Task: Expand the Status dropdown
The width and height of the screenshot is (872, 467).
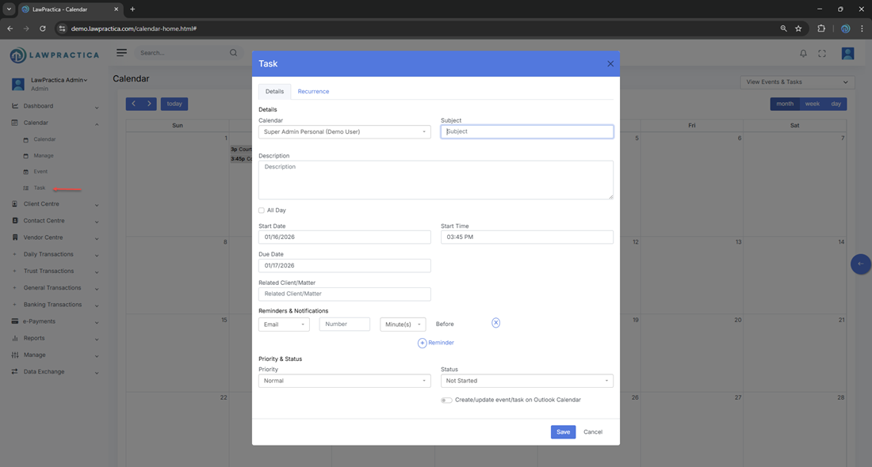Action: point(526,381)
